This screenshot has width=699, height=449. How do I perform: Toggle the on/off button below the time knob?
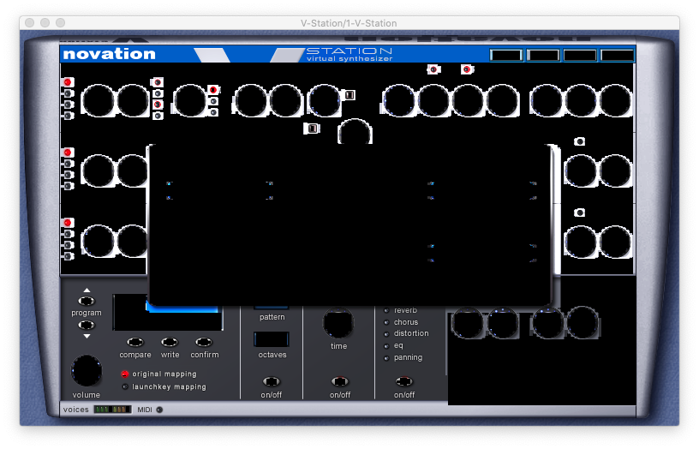(x=340, y=381)
